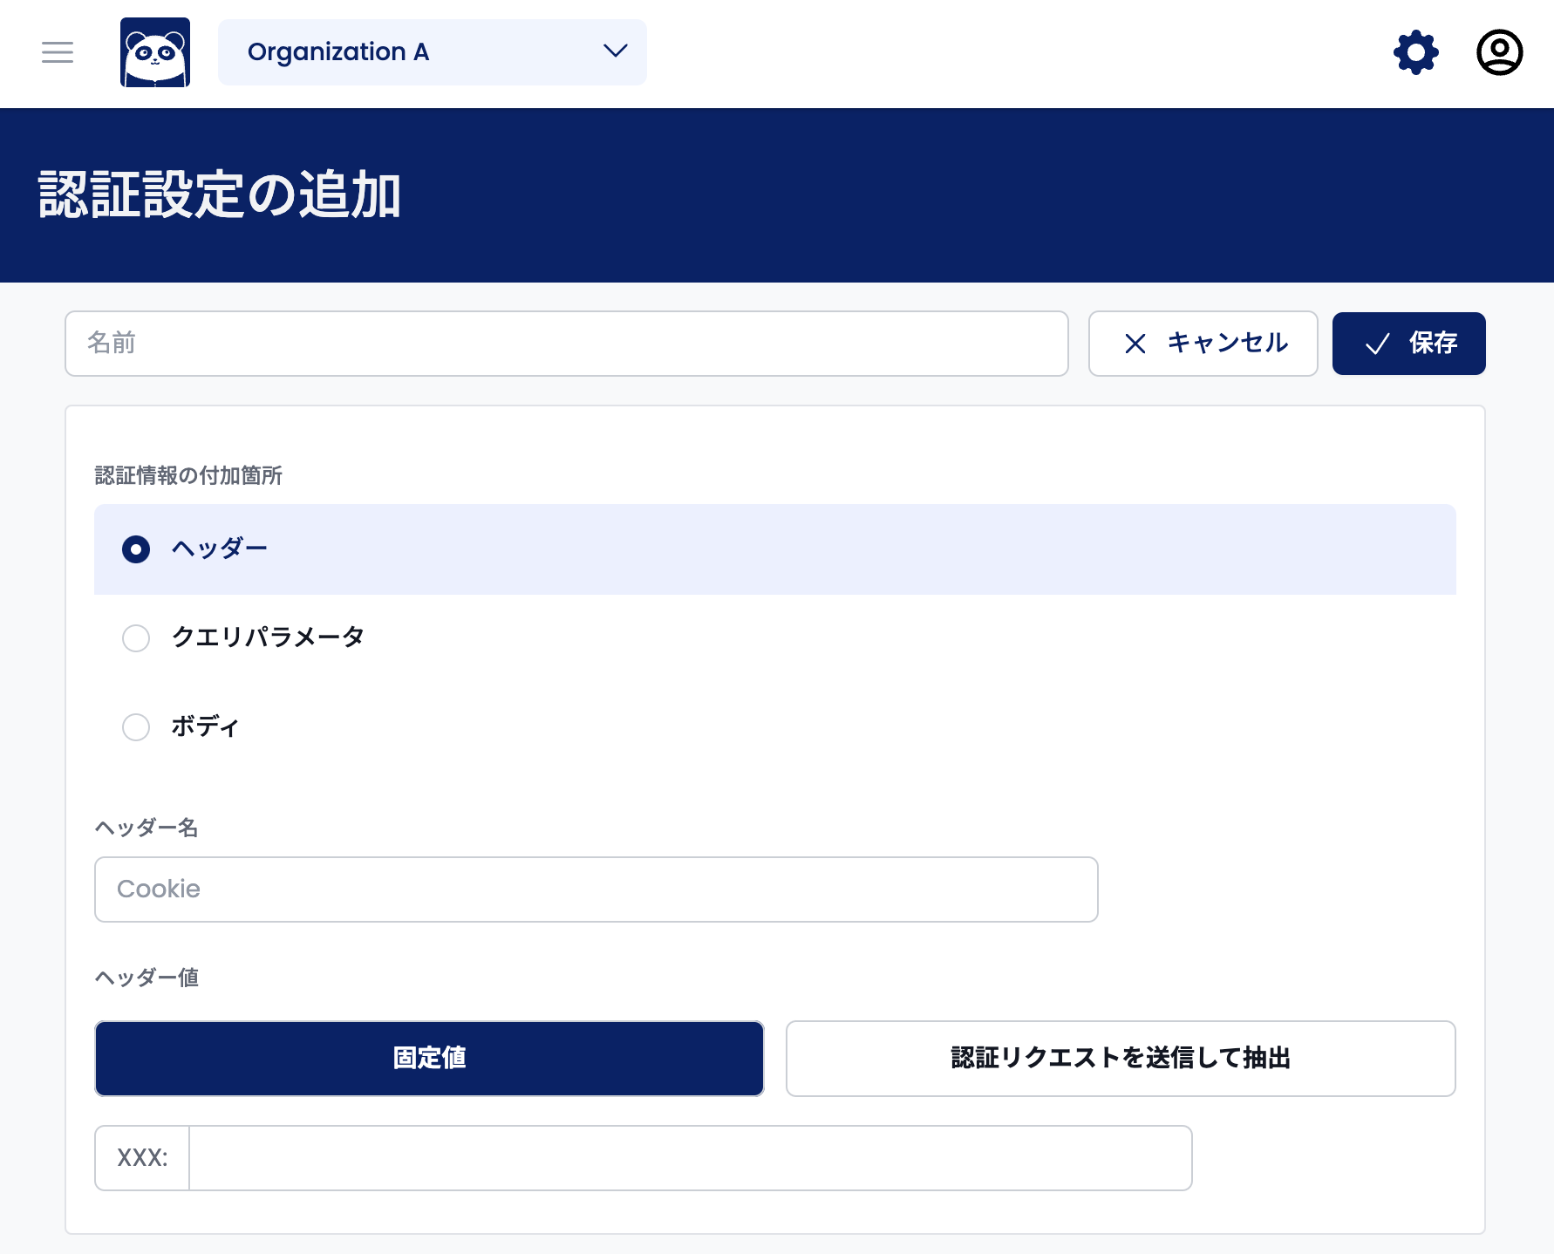Click the ヘッダー名 Cookie input field
Screen dimensions: 1554x1254
pos(596,889)
